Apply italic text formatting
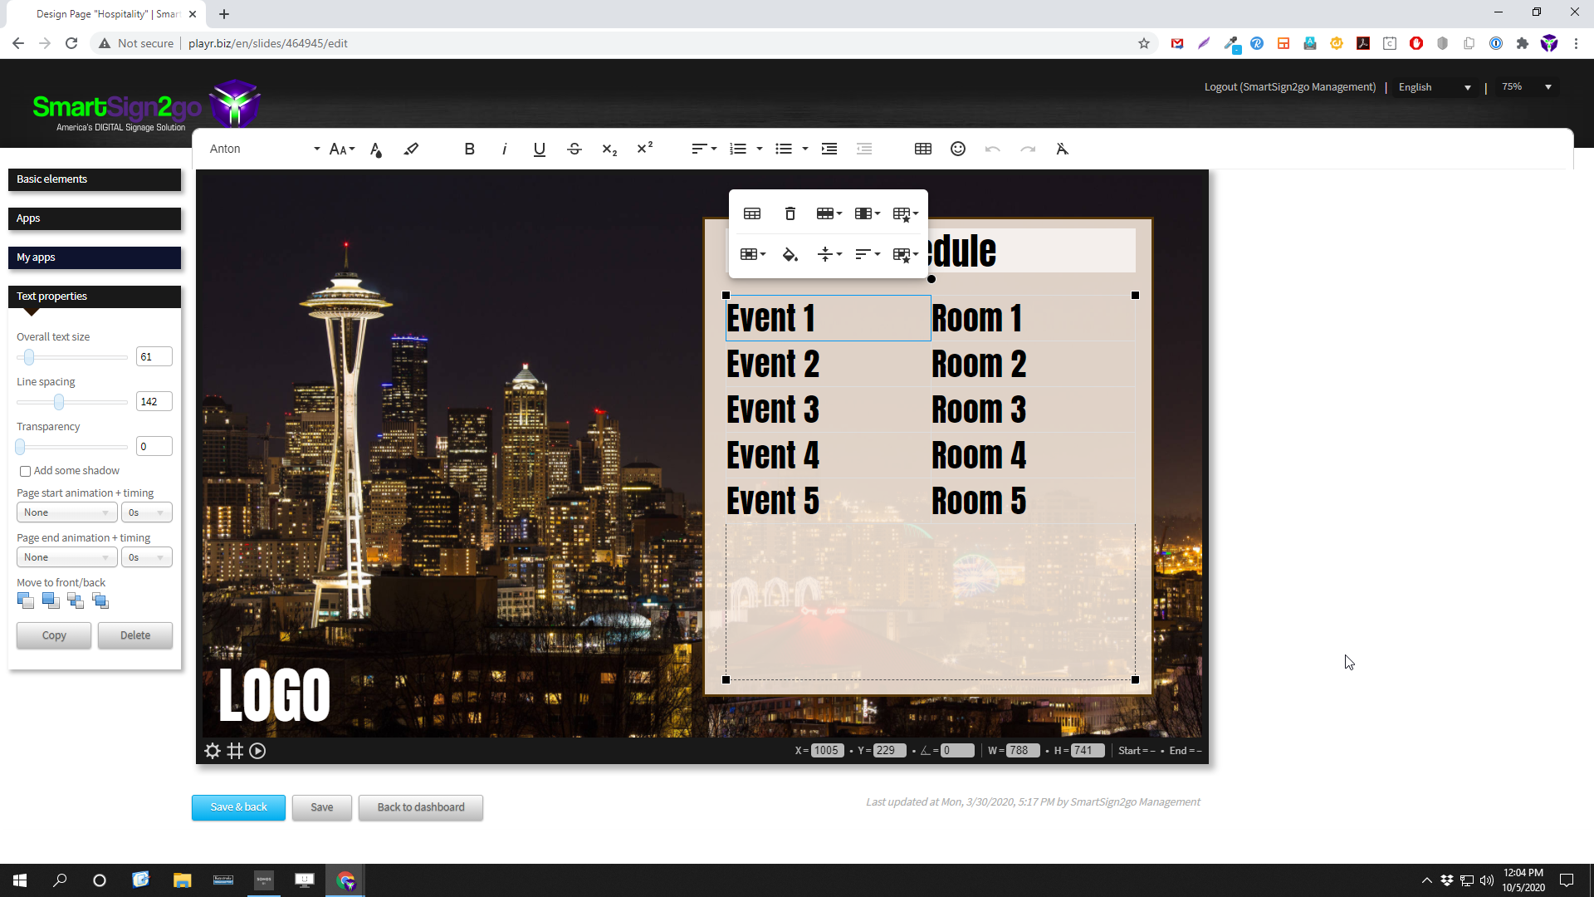 (504, 149)
